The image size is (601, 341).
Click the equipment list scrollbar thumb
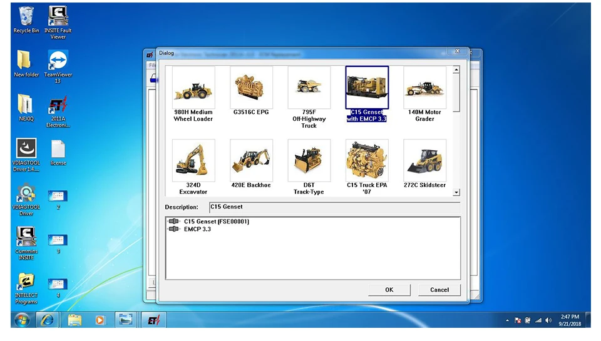(x=456, y=93)
